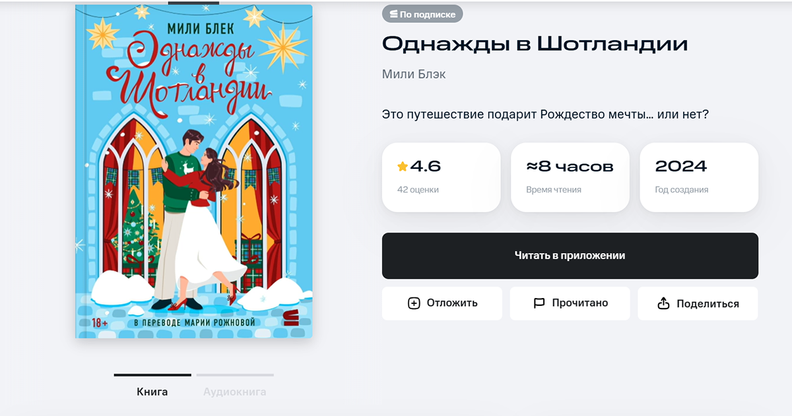This screenshot has width=792, height=416.
Task: Click the ≈8 часов reading time card
Action: click(570, 177)
